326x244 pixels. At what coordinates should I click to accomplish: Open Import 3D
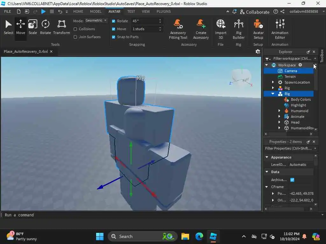[221, 29]
